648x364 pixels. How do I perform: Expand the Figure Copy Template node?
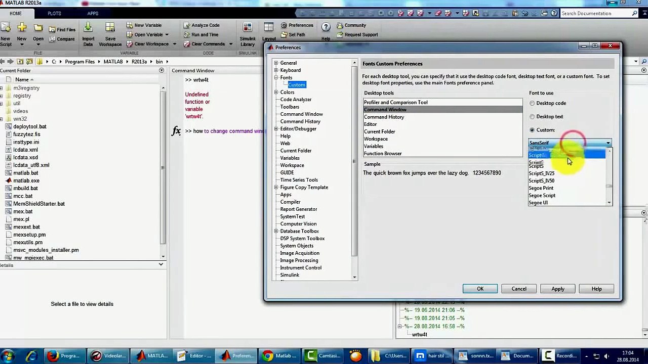pos(276,187)
